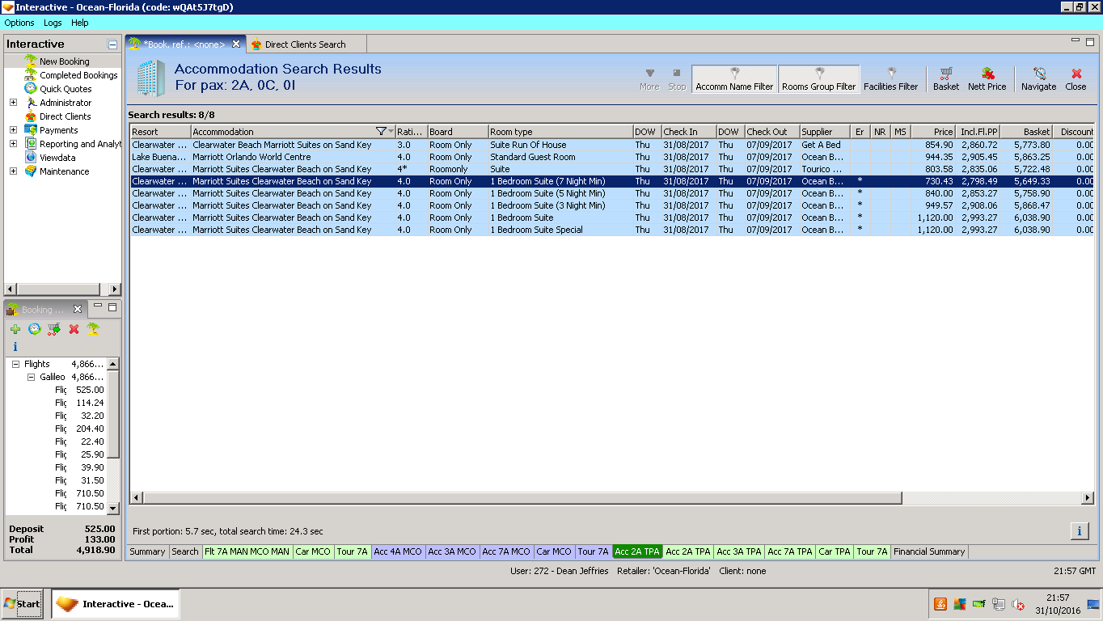Collapse the Flights node in booking tree
The width and height of the screenshot is (1103, 621).
[15, 365]
